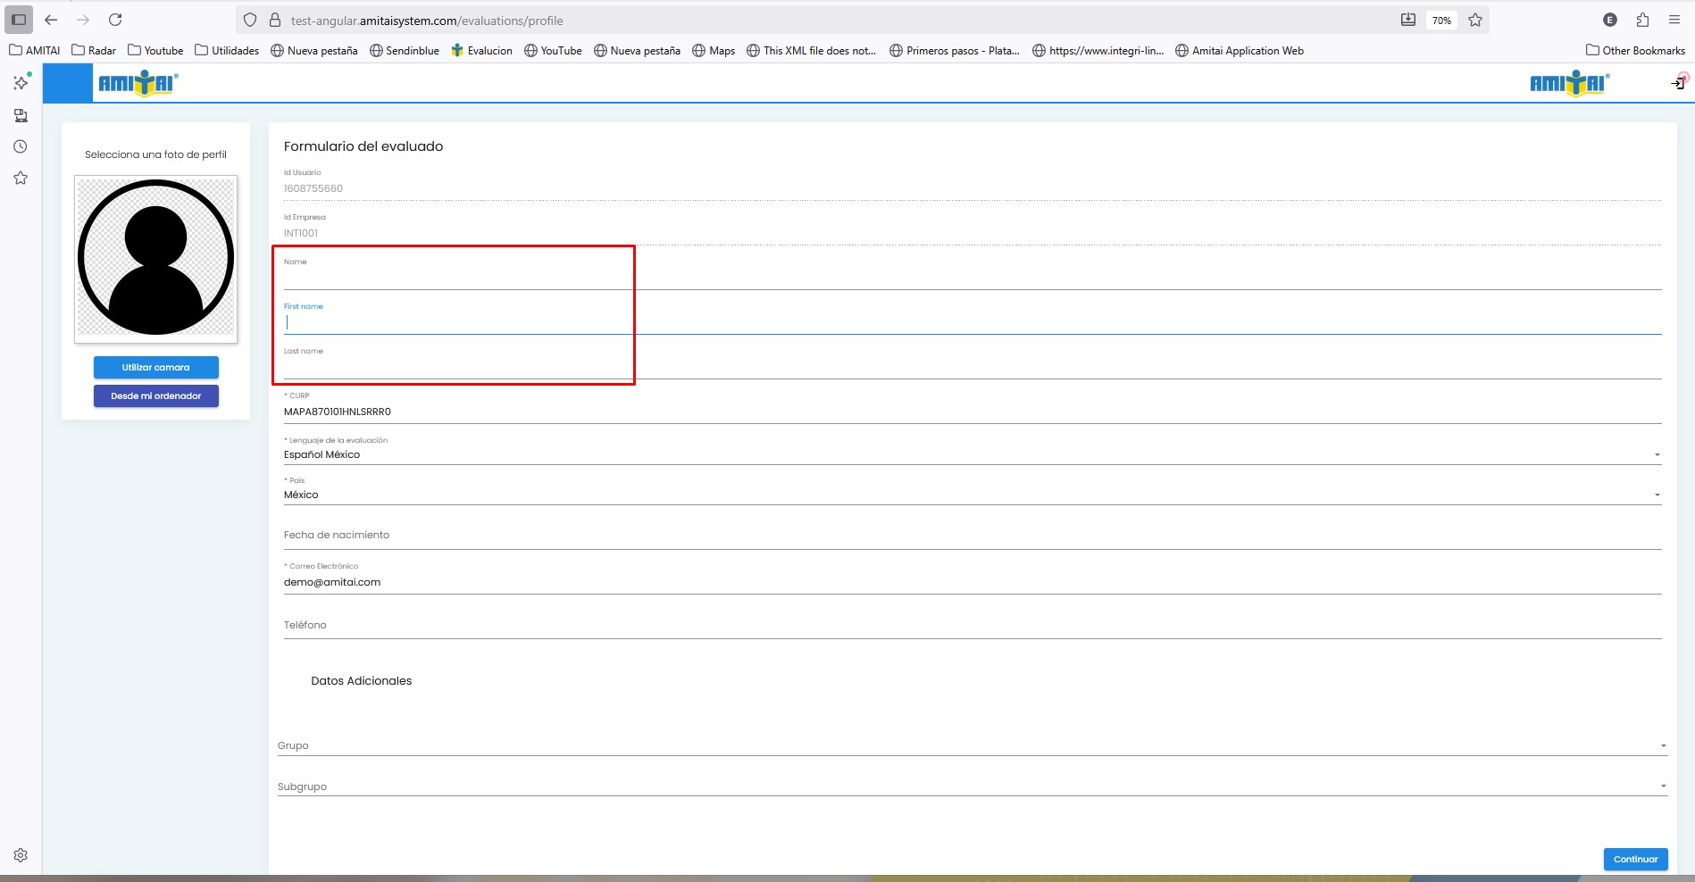The height and width of the screenshot is (882, 1695).
Task: Click the sidebar bookmarks star icon
Action: coord(21,179)
